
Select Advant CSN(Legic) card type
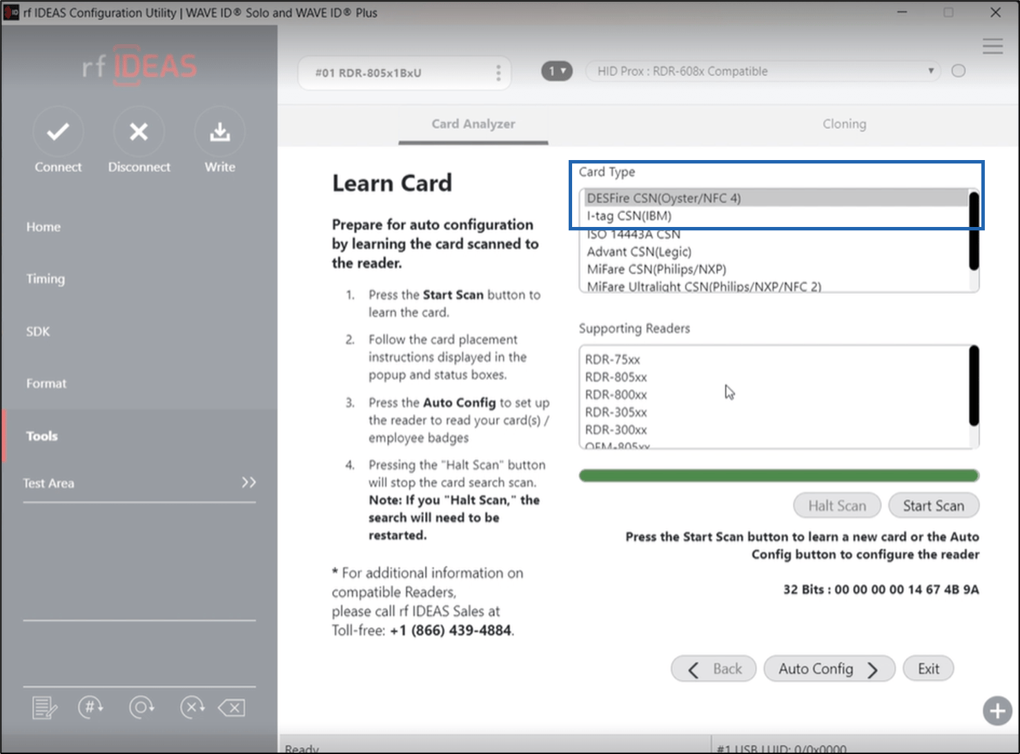(776, 252)
